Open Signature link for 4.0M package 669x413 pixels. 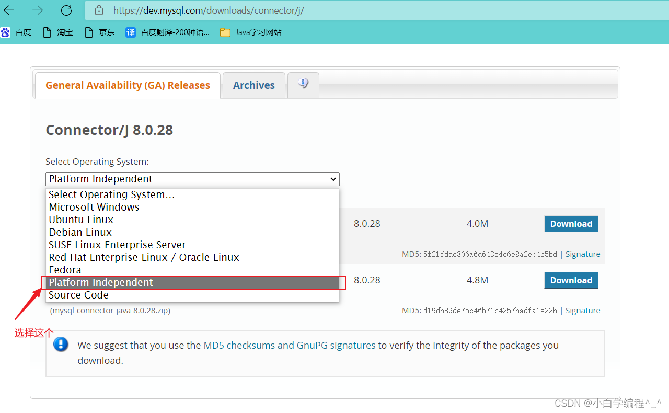coord(583,254)
